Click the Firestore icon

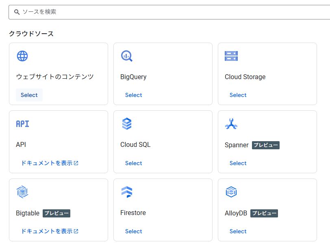click(x=127, y=192)
